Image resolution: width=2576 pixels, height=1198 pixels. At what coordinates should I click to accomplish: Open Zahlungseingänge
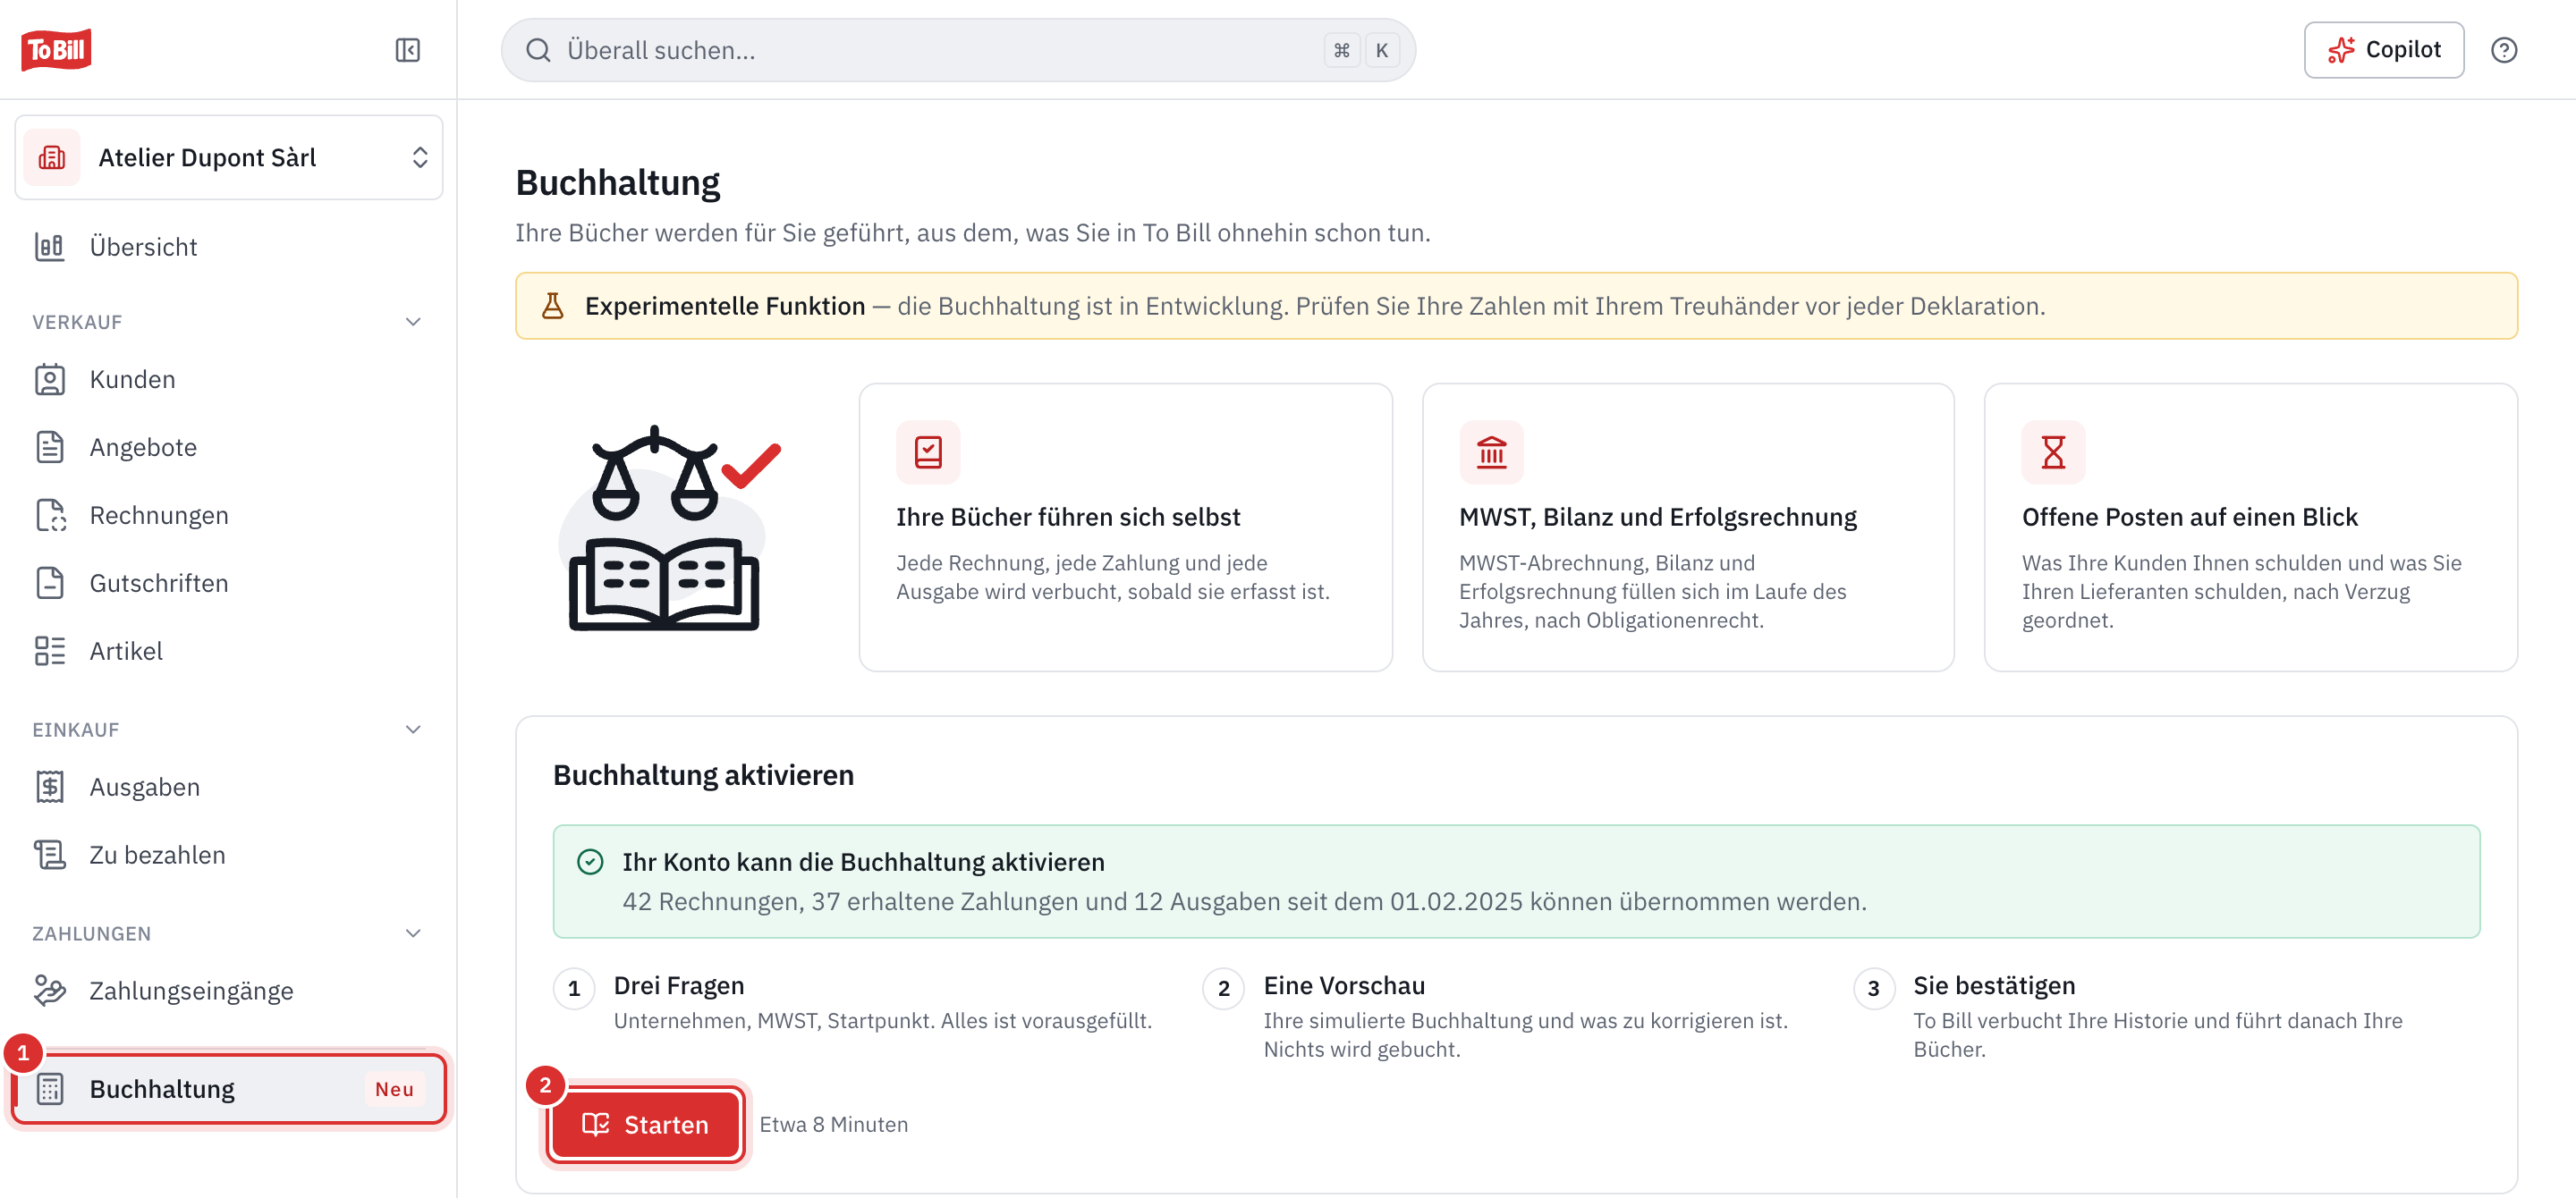[229, 991]
